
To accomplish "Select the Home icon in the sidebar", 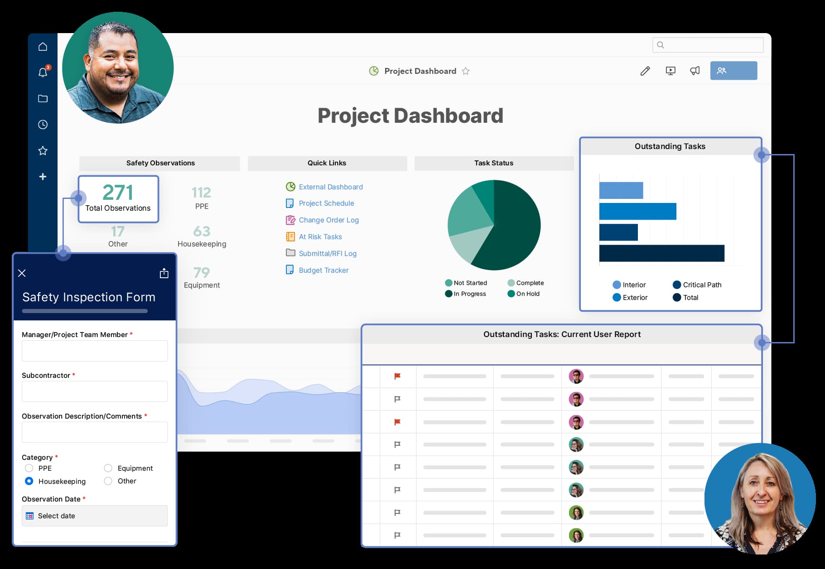I will click(x=43, y=46).
